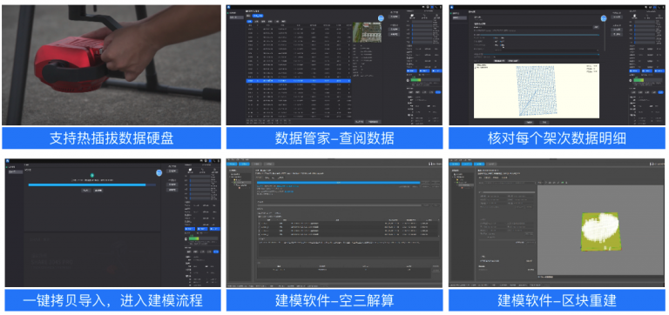Click the caption 建模软件-空三解算
Image resolution: width=669 pixels, height=315 pixels.
pos(334,300)
